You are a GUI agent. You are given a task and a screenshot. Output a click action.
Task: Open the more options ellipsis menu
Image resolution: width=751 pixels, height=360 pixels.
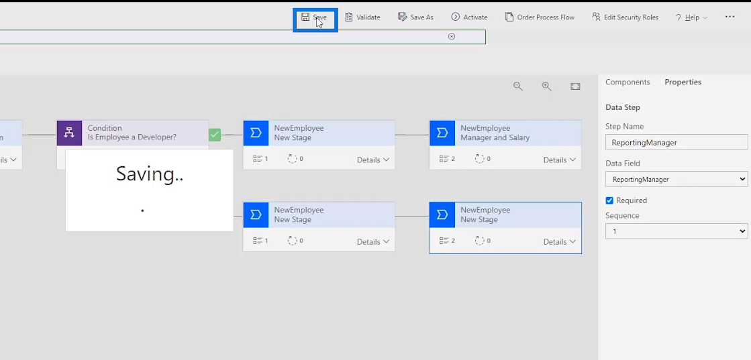point(730,17)
